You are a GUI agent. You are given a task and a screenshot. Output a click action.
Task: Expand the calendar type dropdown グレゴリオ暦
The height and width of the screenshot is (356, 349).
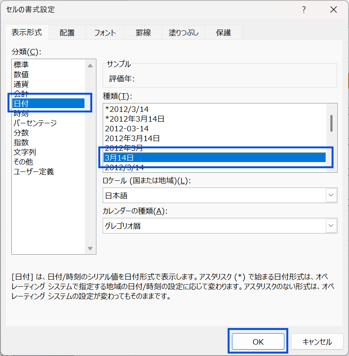coord(331,226)
